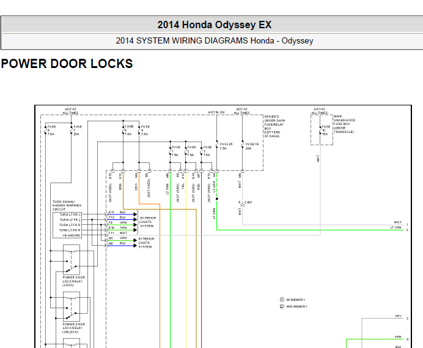Click the 'TURN LT FR R' row

click(x=70, y=225)
